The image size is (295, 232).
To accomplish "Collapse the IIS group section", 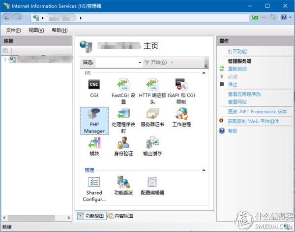I will tap(204, 73).
